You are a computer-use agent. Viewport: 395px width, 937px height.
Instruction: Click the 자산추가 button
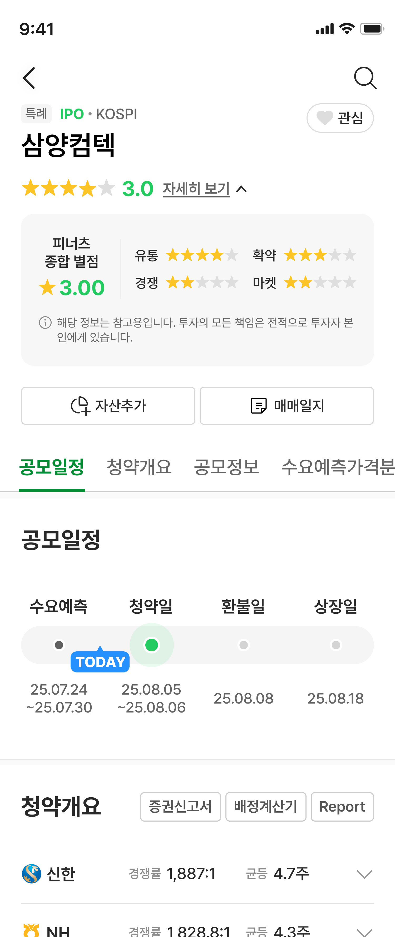[x=108, y=406]
